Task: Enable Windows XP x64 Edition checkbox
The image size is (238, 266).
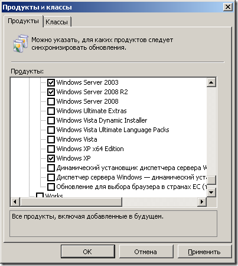Action: coord(51,149)
